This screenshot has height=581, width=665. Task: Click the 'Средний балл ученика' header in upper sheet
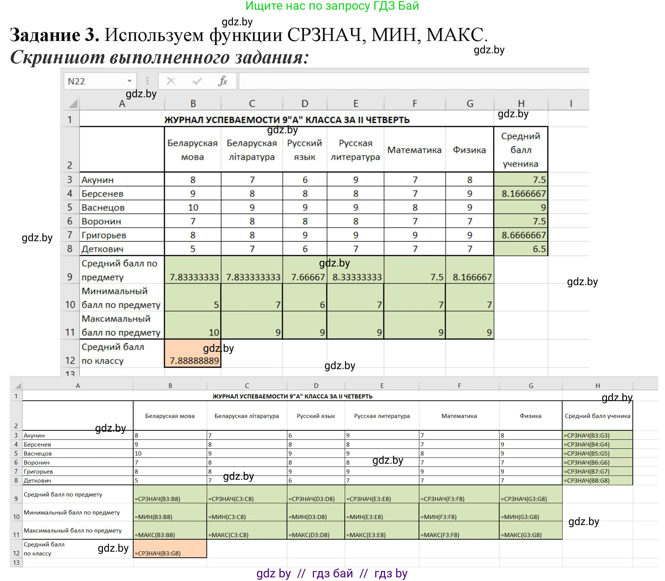click(521, 150)
